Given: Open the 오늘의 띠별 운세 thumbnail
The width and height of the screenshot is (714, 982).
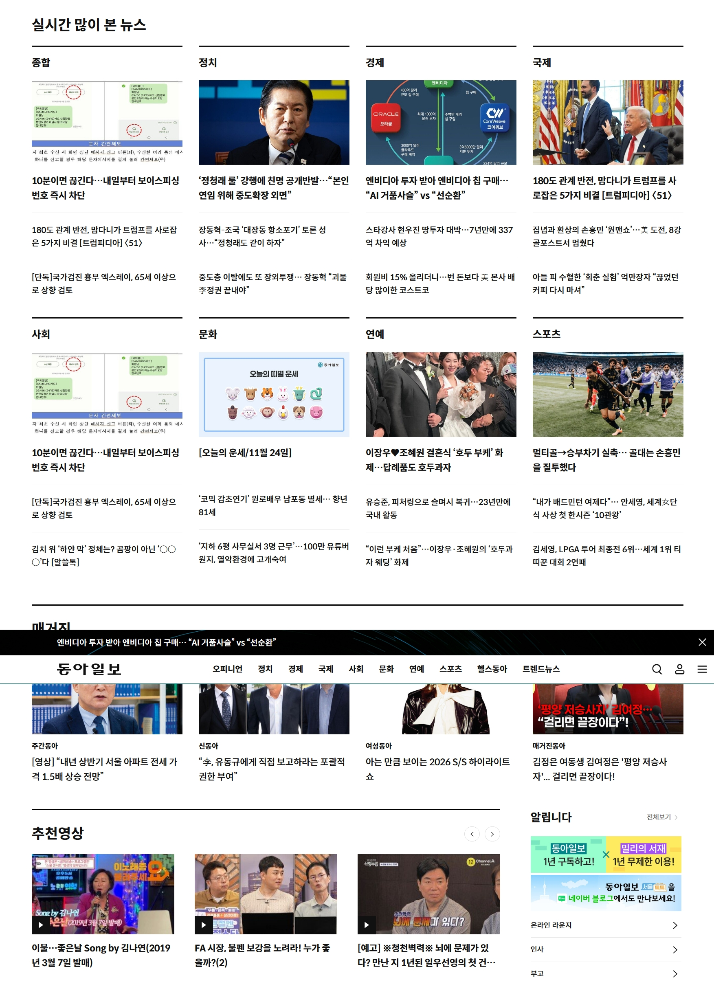Looking at the screenshot, I should [x=274, y=394].
